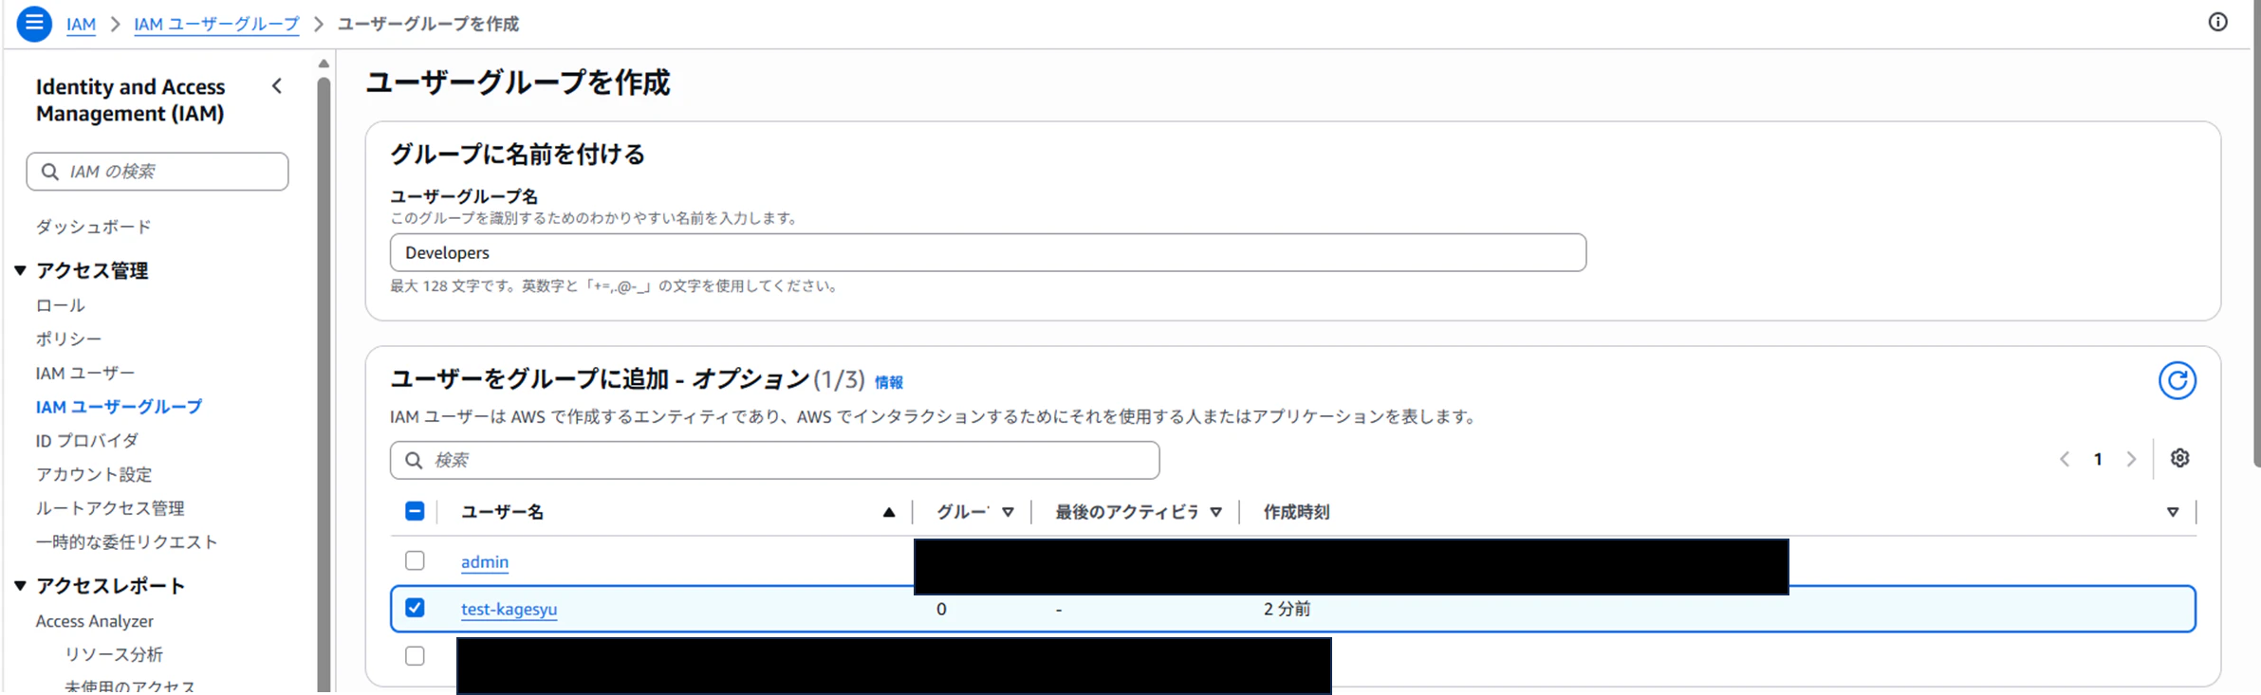The image size is (2261, 695).
Task: Toggle the select-all users checkbox
Action: [415, 511]
